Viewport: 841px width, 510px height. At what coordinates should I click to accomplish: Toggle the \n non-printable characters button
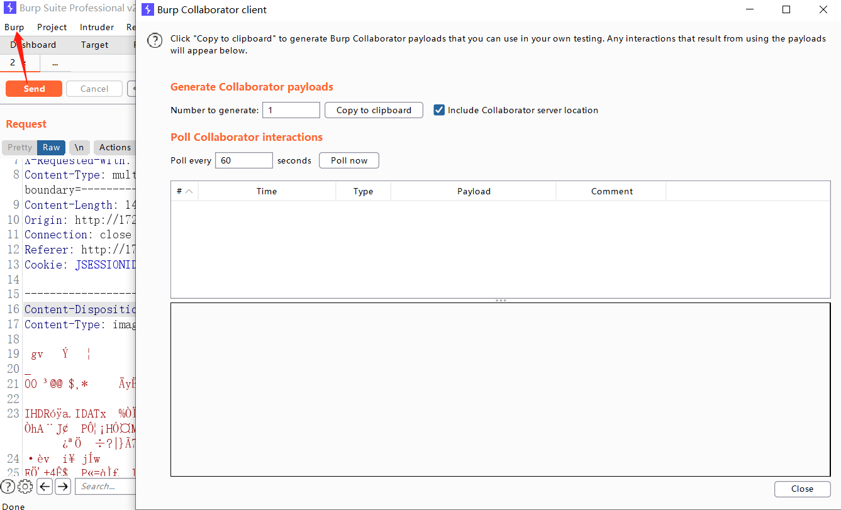79,147
